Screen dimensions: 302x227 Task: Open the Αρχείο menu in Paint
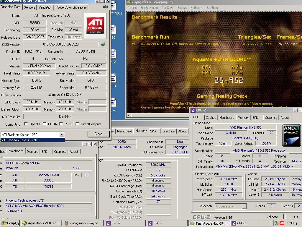pyautogui.click(x=132, y=8)
